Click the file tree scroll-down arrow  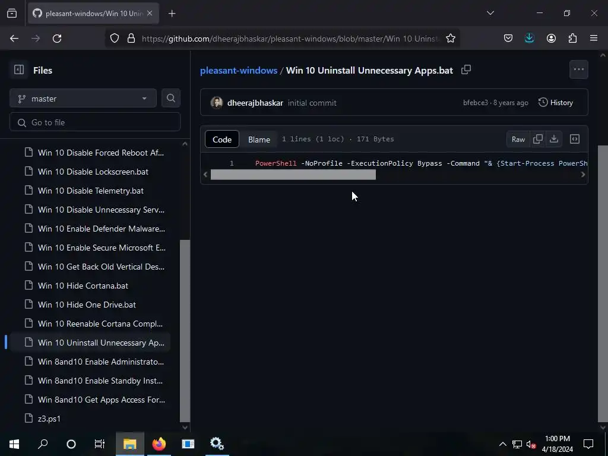tap(185, 427)
